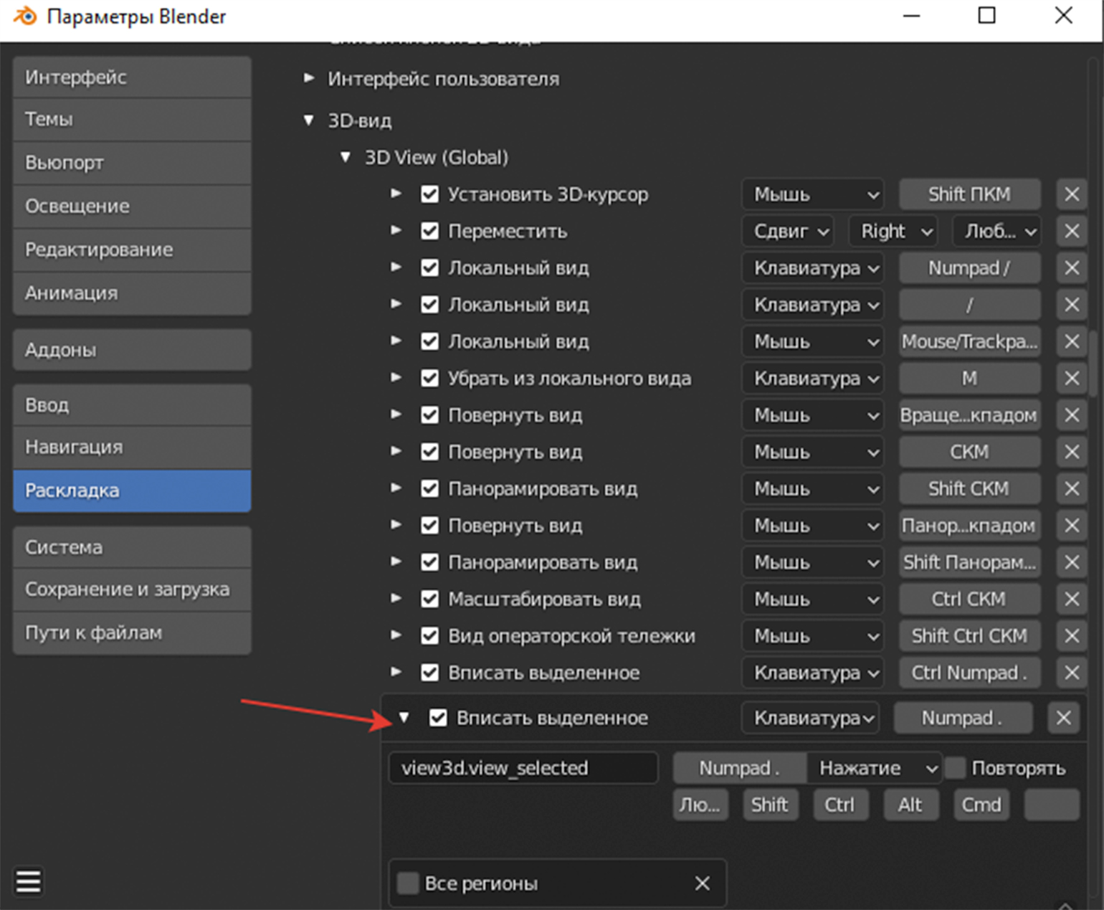Remove the expanded 'Вписать выделенное' Numpad . entry

click(x=1063, y=718)
